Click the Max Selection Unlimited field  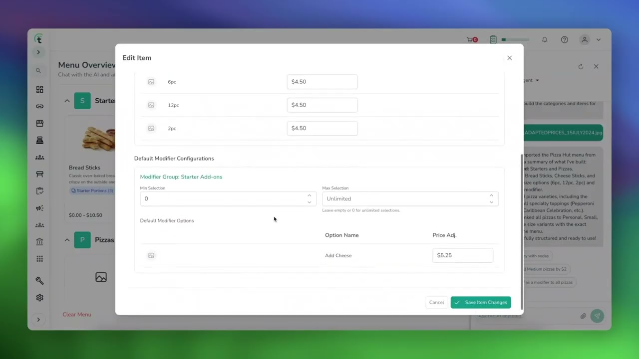tap(410, 198)
